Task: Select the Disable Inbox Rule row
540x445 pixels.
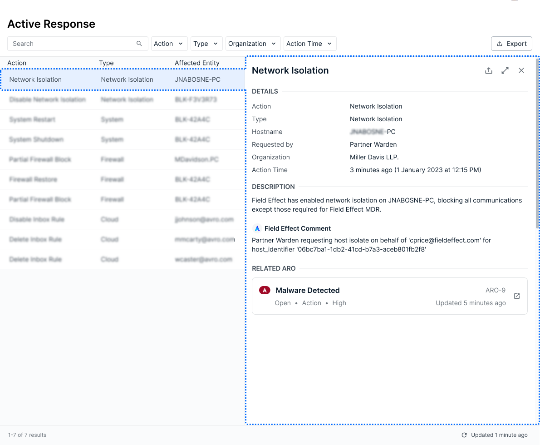Action: 122,220
